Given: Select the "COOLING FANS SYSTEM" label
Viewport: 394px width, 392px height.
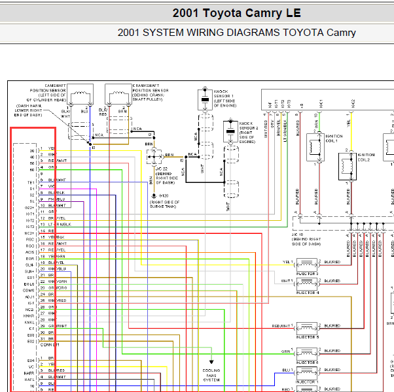Looking at the screenshot, I should pyautogui.click(x=211, y=375).
